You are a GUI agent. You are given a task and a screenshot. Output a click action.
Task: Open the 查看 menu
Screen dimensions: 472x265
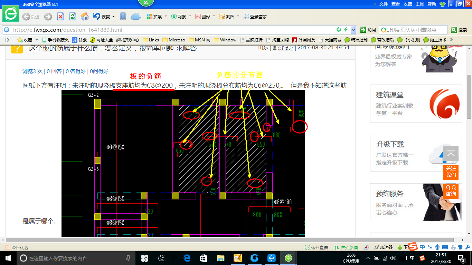[x=396, y=4]
